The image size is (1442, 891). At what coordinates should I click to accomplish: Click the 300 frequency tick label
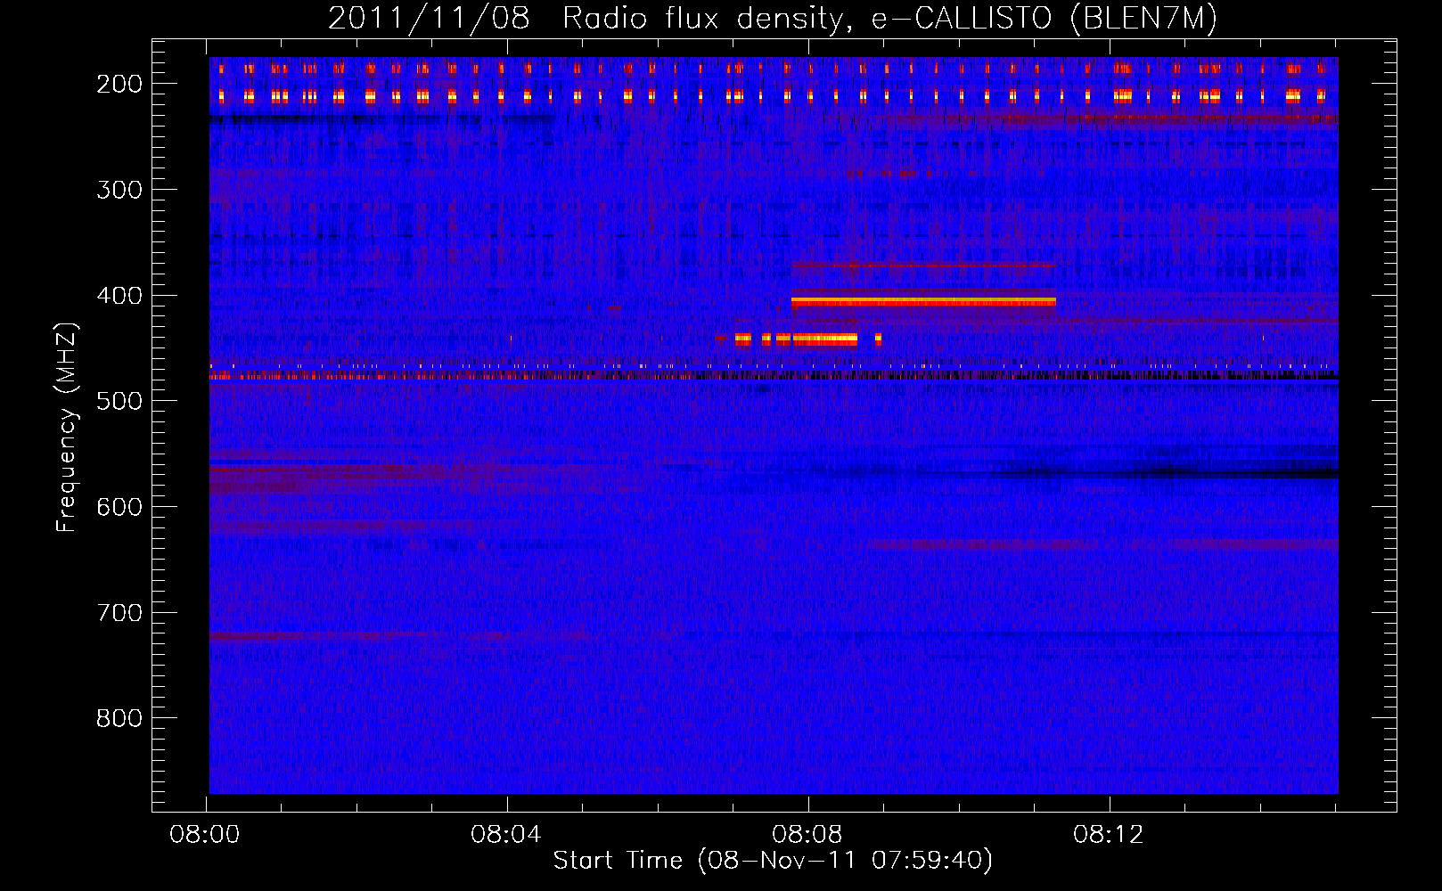[x=119, y=190]
